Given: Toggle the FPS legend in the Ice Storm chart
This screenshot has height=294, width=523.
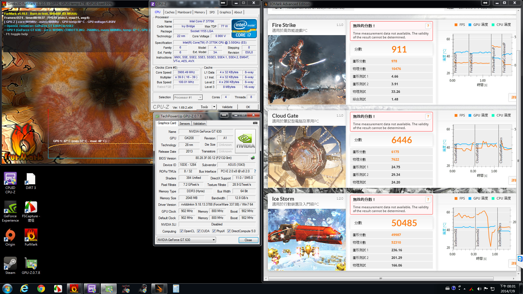Looking at the screenshot, I should [460, 198].
